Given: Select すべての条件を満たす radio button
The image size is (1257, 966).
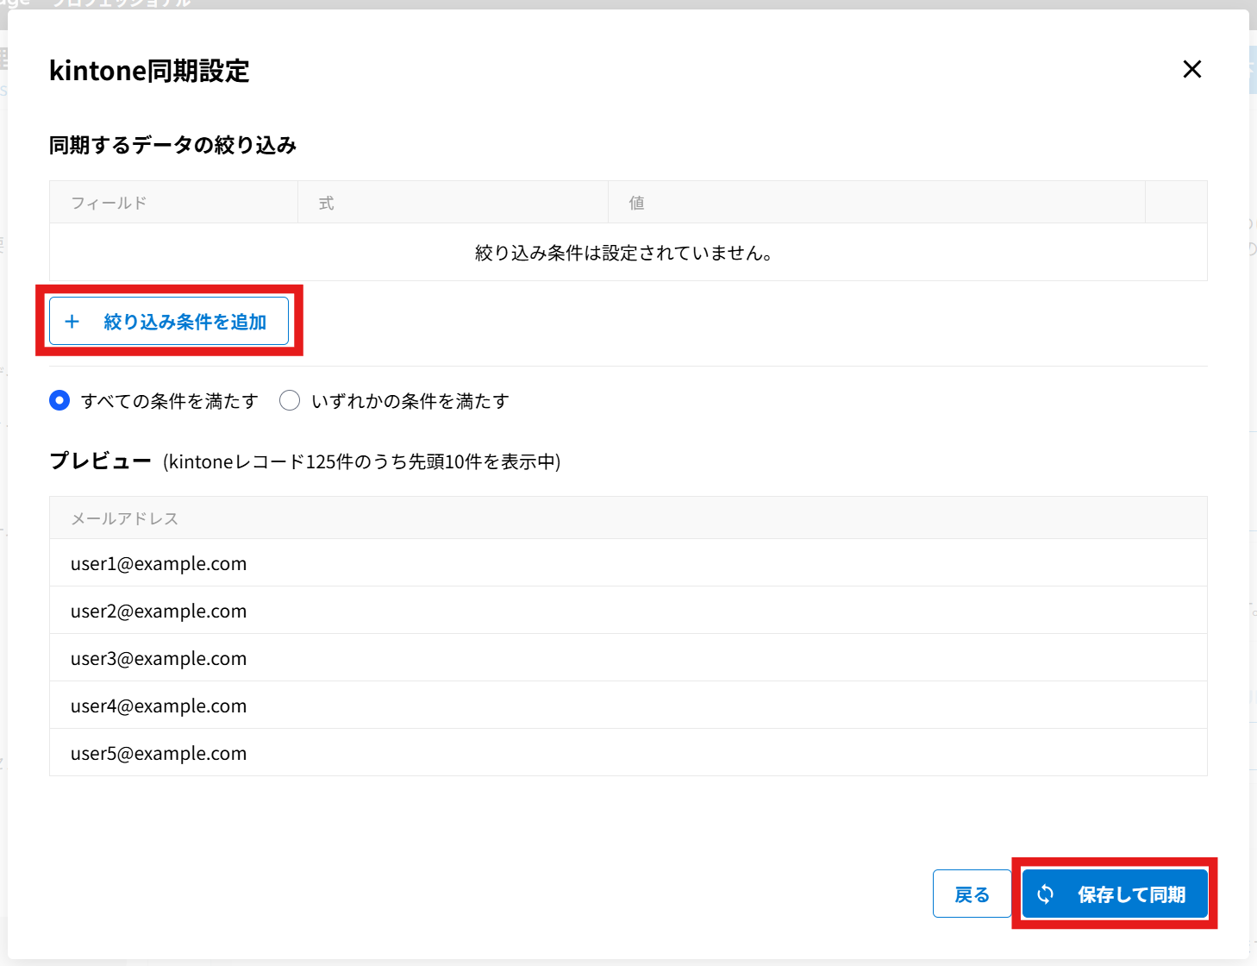Looking at the screenshot, I should pyautogui.click(x=59, y=400).
